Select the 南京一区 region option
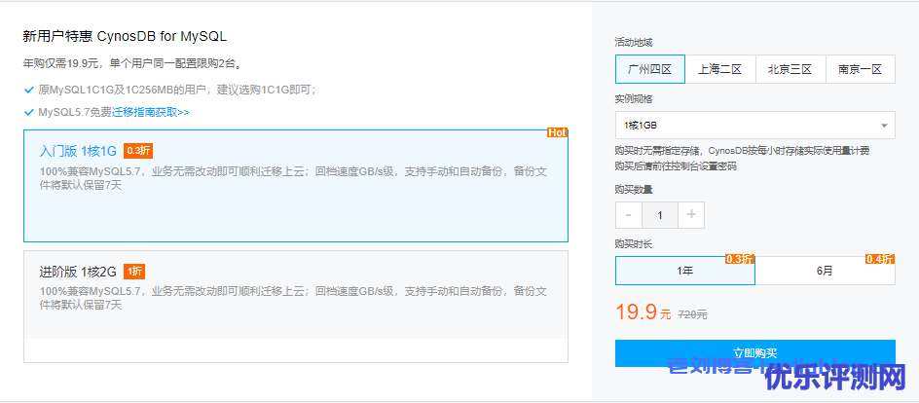The width and height of the screenshot is (919, 403). pyautogui.click(x=860, y=69)
